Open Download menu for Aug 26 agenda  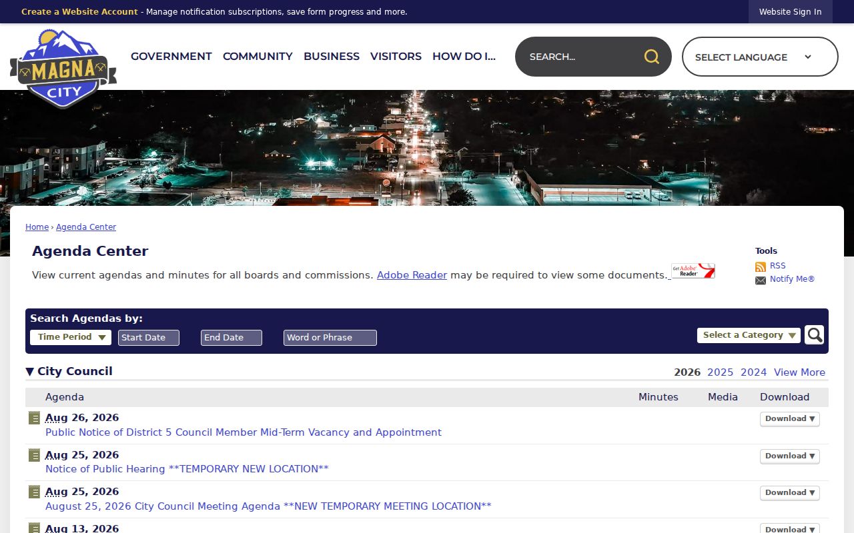(790, 419)
